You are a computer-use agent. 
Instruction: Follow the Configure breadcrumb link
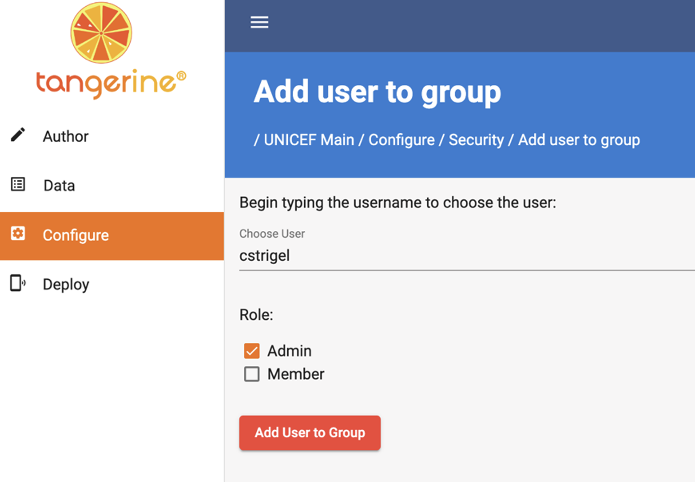[x=402, y=140]
